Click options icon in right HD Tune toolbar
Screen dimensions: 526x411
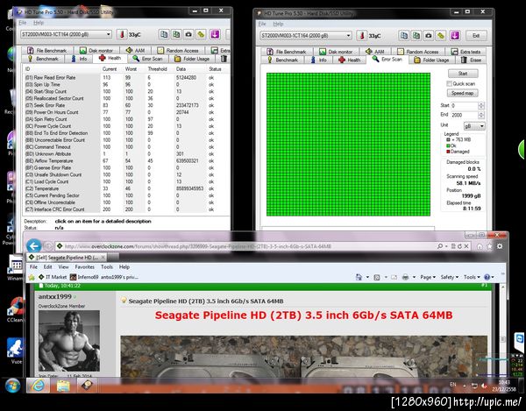[441, 36]
